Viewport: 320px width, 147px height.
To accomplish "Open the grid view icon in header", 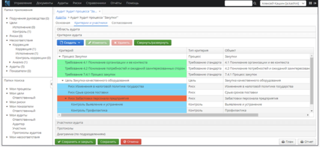I will coord(311,3).
